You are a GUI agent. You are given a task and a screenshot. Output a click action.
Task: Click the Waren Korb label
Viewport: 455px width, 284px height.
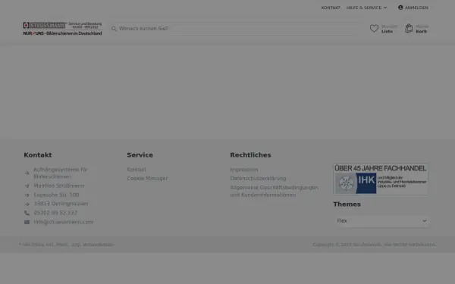tap(422, 29)
